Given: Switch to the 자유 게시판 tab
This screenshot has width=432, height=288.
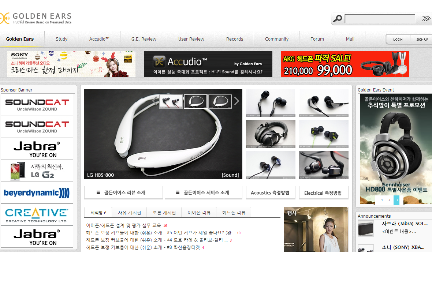Looking at the screenshot, I should tap(130, 213).
